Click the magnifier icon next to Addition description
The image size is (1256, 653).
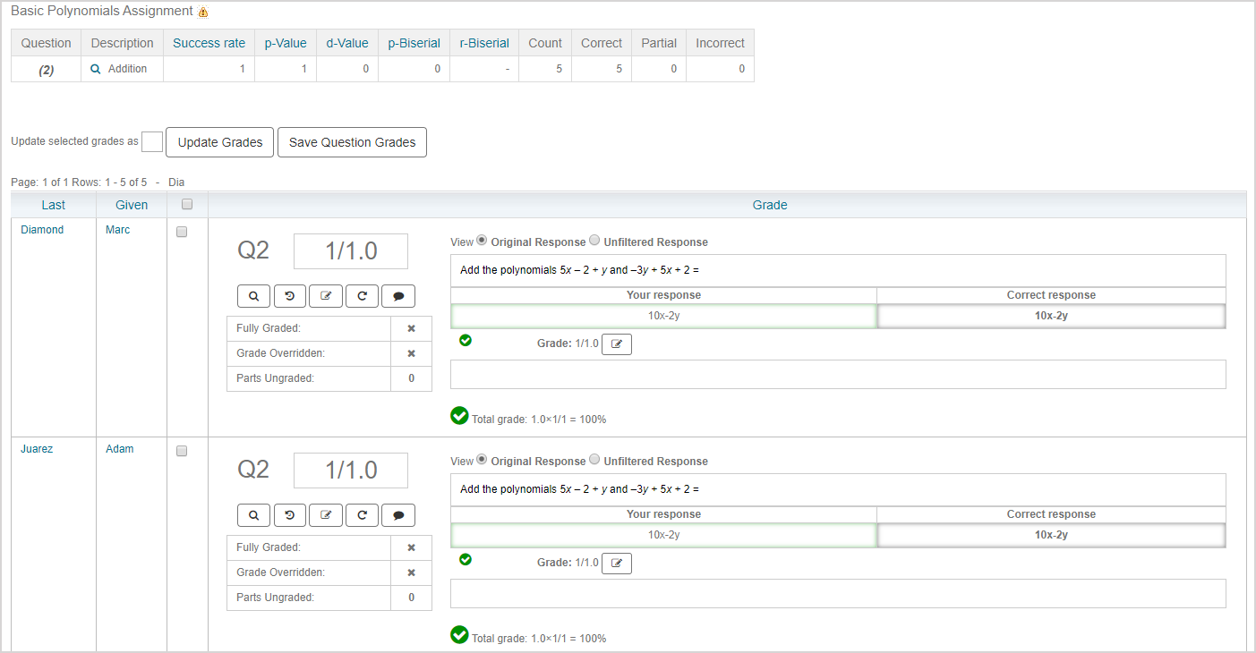click(96, 69)
